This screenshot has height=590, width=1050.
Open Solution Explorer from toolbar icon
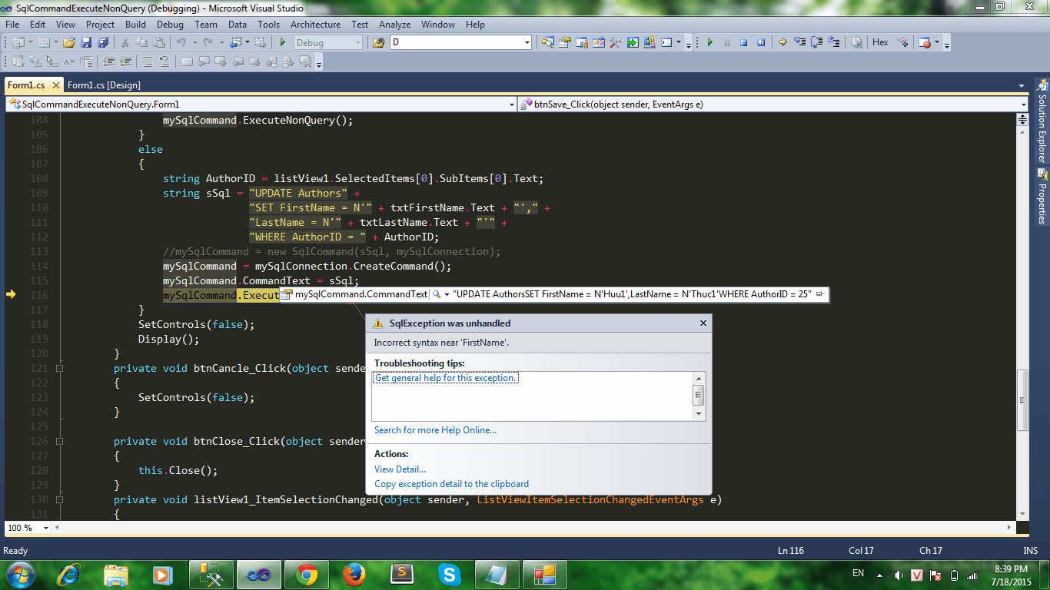[x=547, y=42]
